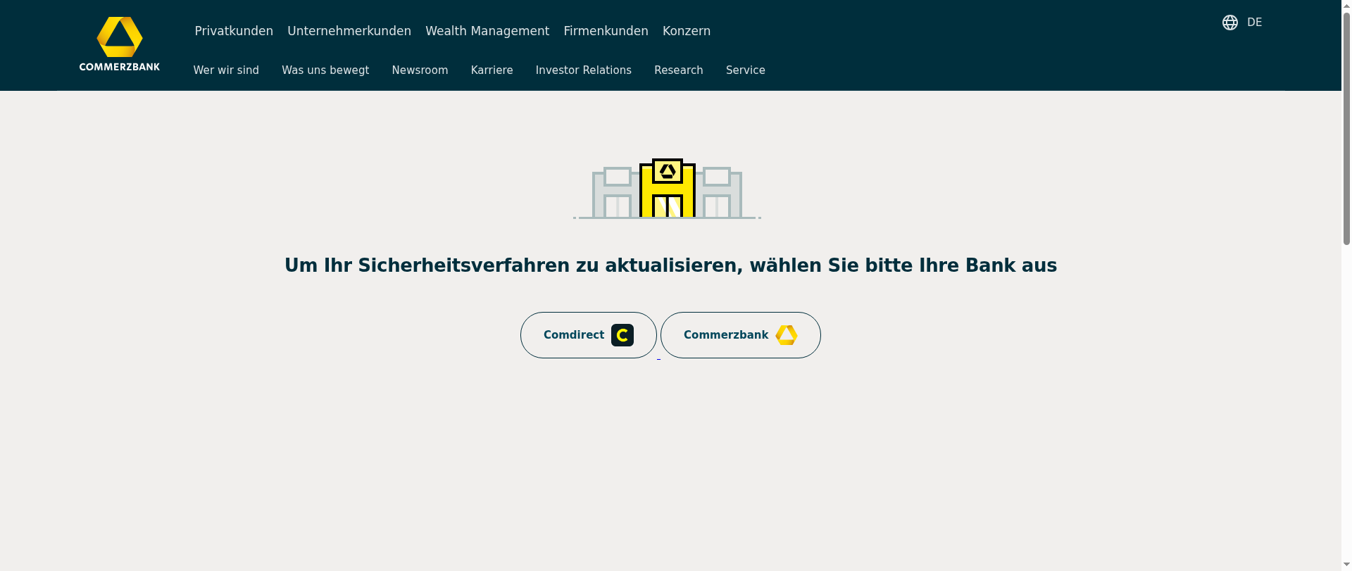Select the Konzern menu item
The width and height of the screenshot is (1352, 571).
click(687, 31)
